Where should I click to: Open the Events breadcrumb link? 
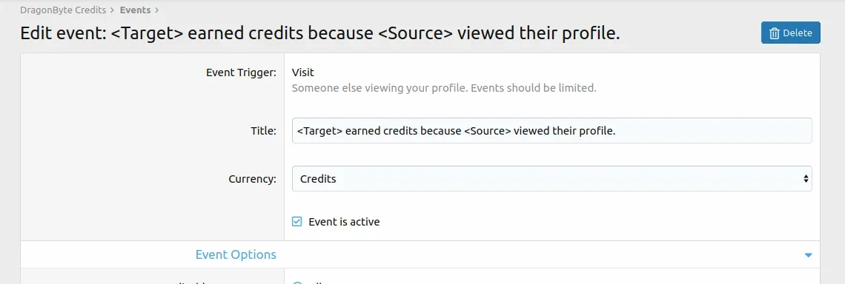click(135, 10)
